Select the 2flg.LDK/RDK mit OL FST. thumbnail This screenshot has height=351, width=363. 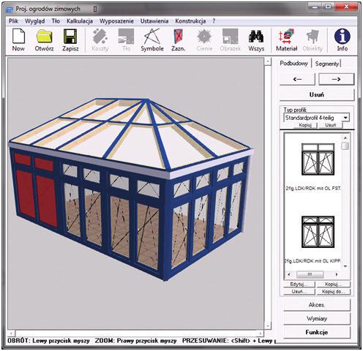tap(318, 159)
